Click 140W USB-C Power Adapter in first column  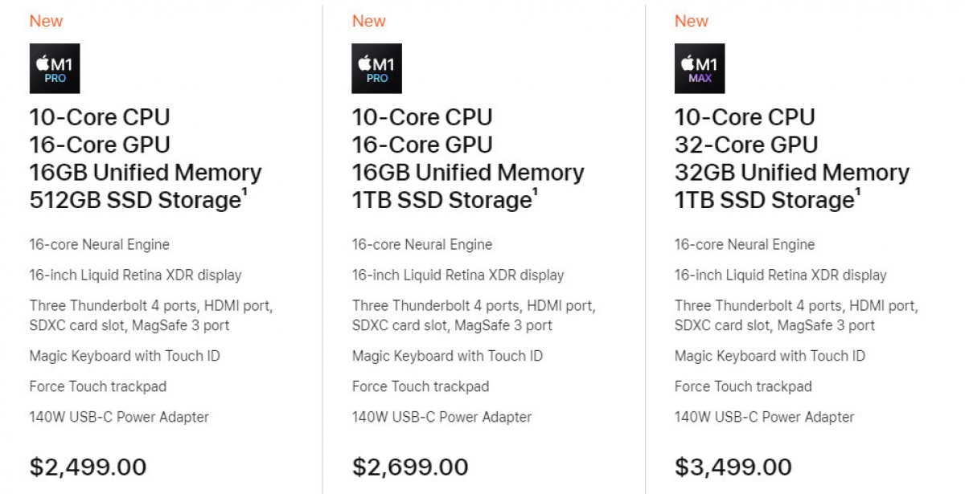tap(119, 417)
